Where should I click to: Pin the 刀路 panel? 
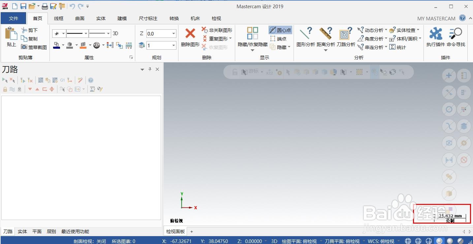pyautogui.click(x=150, y=69)
